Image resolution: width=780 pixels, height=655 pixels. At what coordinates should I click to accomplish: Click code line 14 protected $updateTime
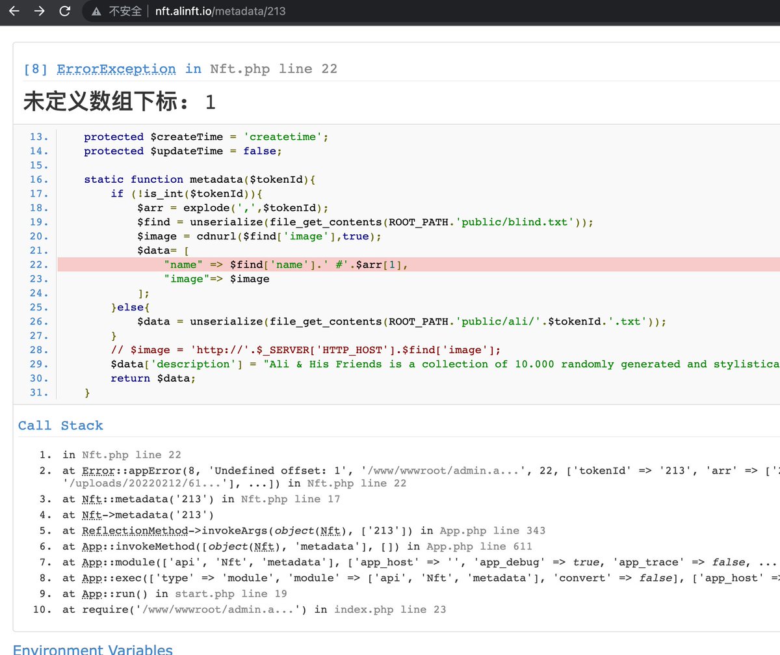tap(183, 151)
